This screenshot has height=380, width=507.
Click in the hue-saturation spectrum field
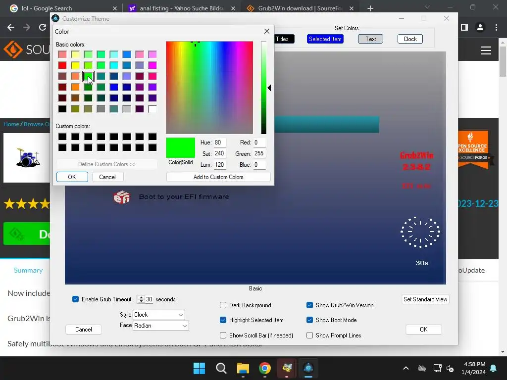click(x=209, y=88)
